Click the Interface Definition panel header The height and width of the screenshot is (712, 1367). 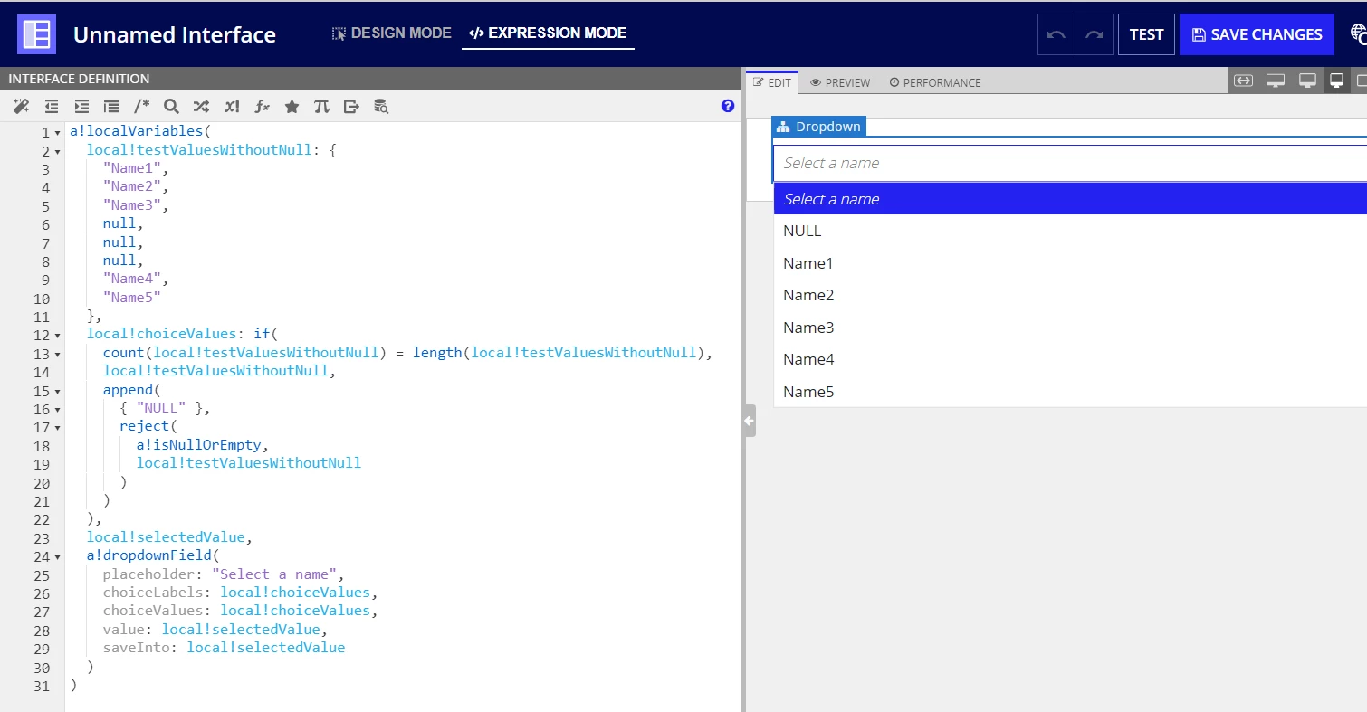370,79
